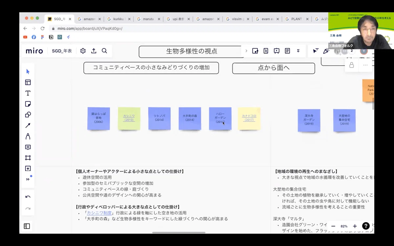Select the 大楚地の集合住宅 (2019) sticky note
Viewport: 394px width, 246px height.
(344, 120)
